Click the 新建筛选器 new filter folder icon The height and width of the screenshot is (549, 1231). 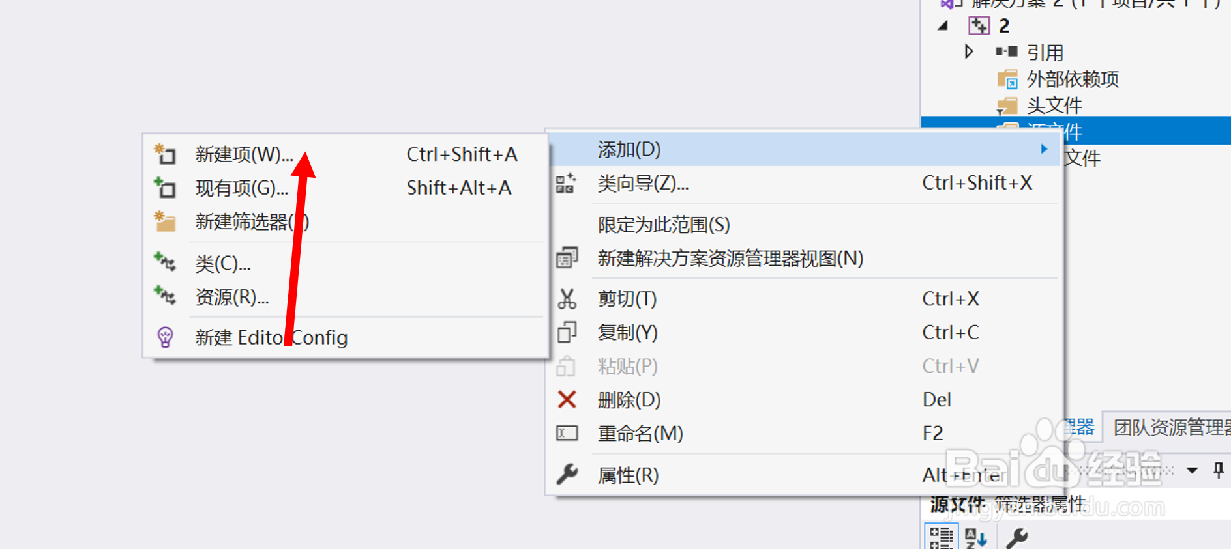pyautogui.click(x=165, y=221)
